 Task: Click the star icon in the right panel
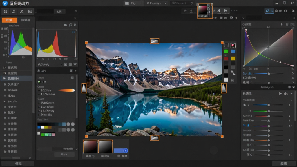pyautogui.click(x=294, y=87)
